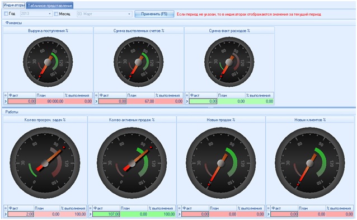Click План value under Сумма факт расходов

tap(231, 101)
